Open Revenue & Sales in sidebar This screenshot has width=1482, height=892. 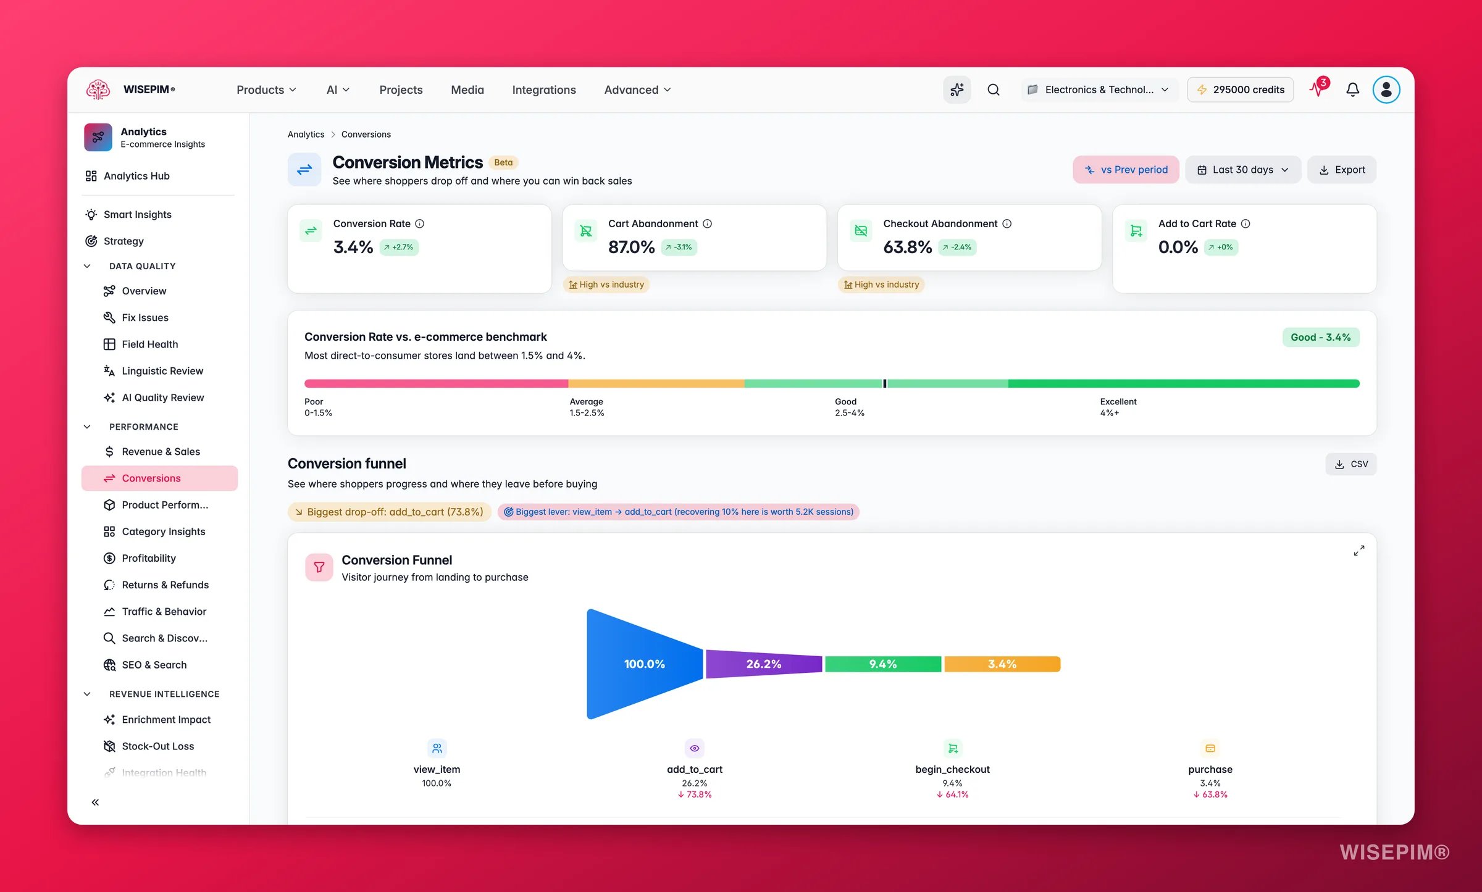pyautogui.click(x=159, y=451)
